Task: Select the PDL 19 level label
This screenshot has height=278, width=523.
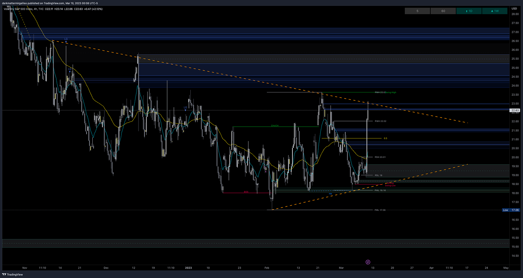Action: [378, 175]
